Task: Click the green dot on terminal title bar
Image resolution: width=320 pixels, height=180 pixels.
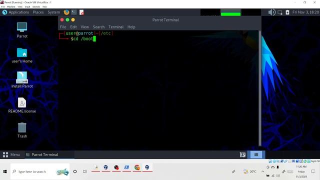Action: pos(67,20)
